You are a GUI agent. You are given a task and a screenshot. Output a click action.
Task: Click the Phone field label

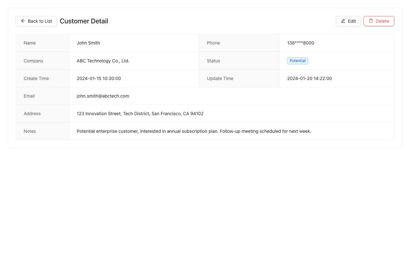[213, 43]
